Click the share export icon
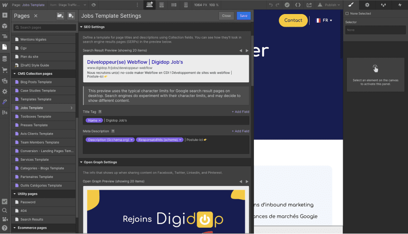The image size is (408, 234). 309,5
